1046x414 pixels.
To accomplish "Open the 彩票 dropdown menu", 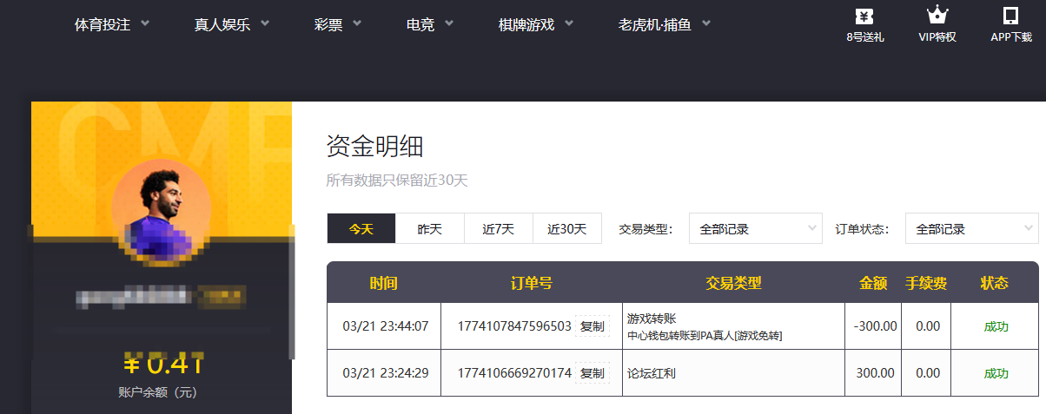I will 338,24.
